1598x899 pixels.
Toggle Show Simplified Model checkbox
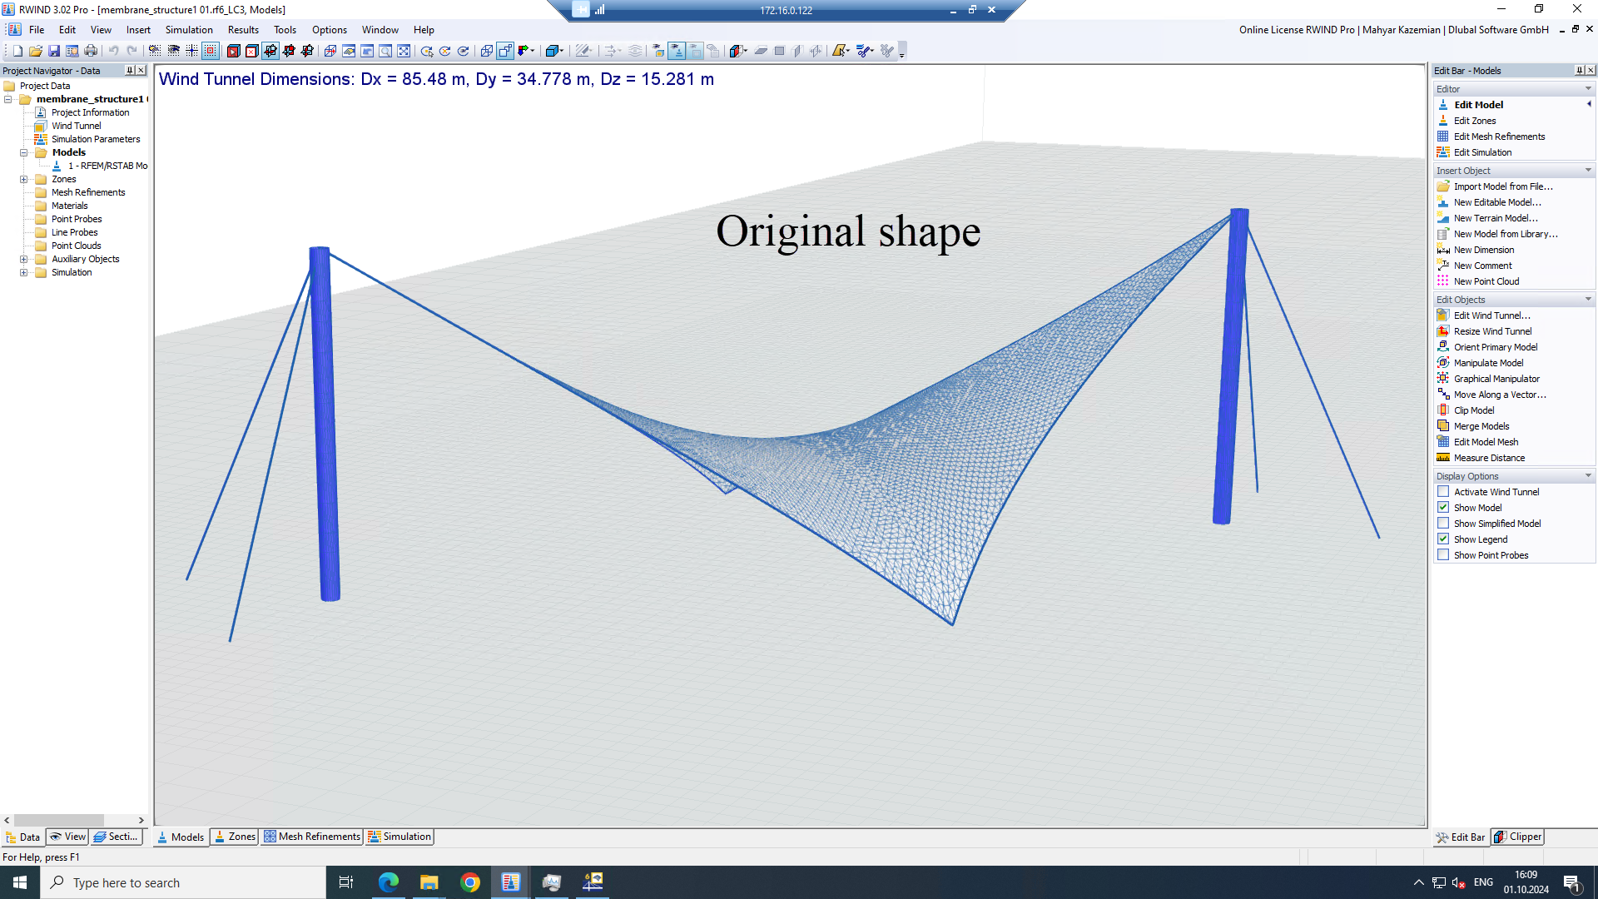(x=1443, y=523)
